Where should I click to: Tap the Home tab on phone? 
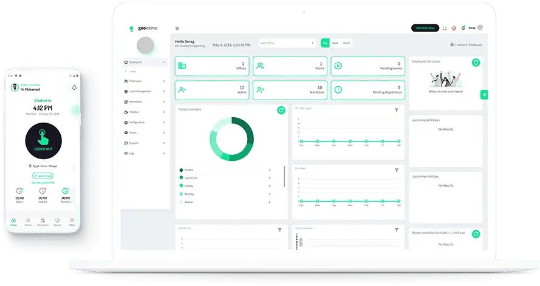click(x=13, y=222)
